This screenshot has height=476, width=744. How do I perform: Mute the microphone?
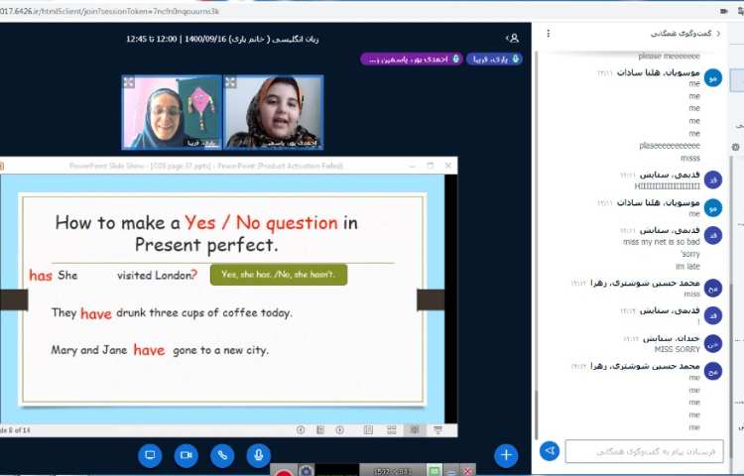(258, 455)
